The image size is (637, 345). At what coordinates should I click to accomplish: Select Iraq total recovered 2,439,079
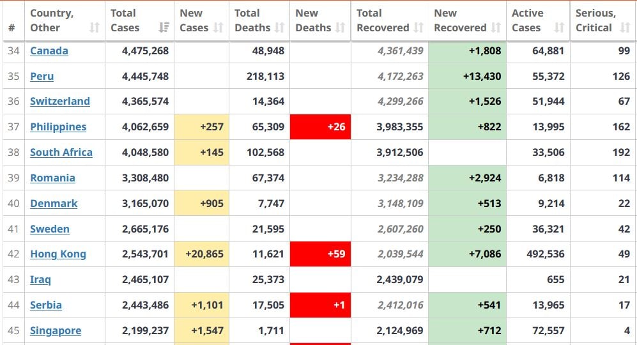400,280
